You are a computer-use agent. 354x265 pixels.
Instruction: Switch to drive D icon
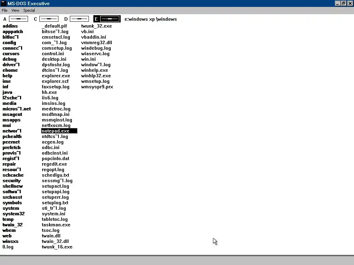coord(79,19)
